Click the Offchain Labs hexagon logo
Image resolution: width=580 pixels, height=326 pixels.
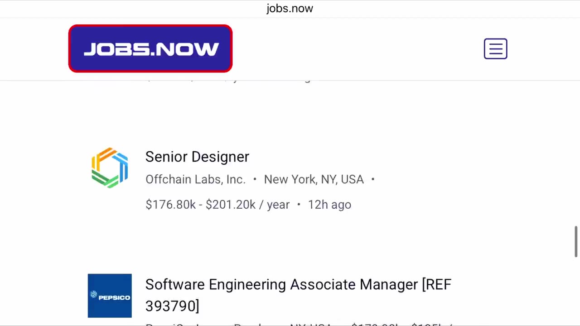point(110,168)
